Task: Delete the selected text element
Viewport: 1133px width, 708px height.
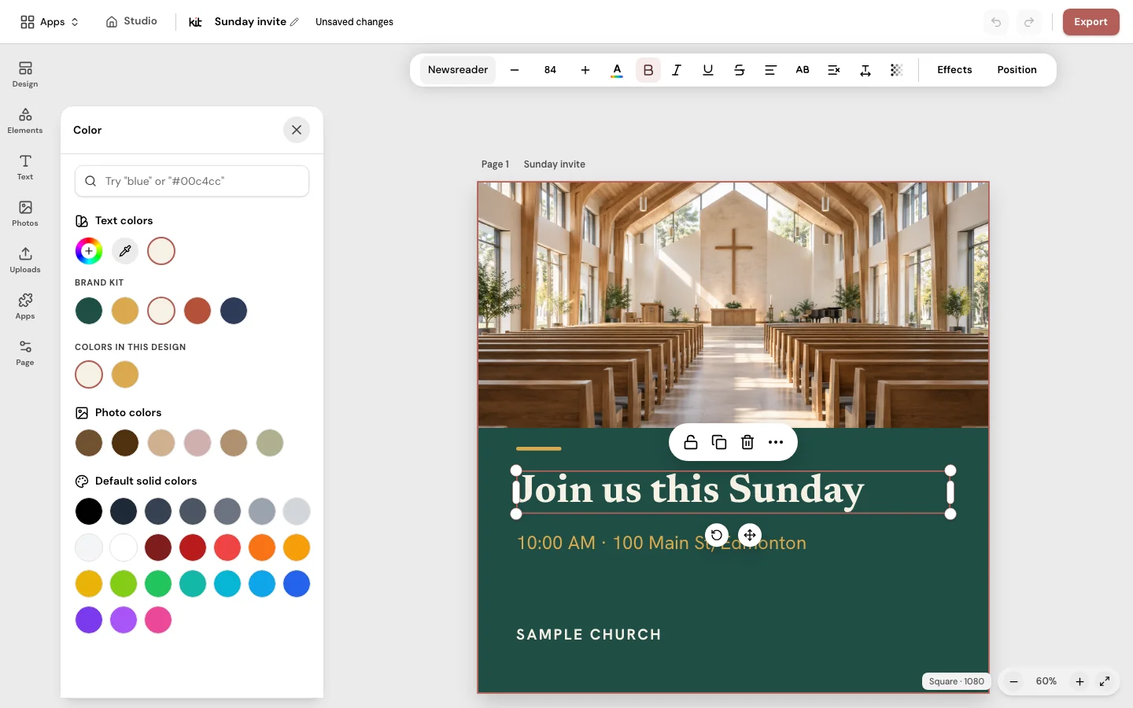Action: click(x=747, y=442)
